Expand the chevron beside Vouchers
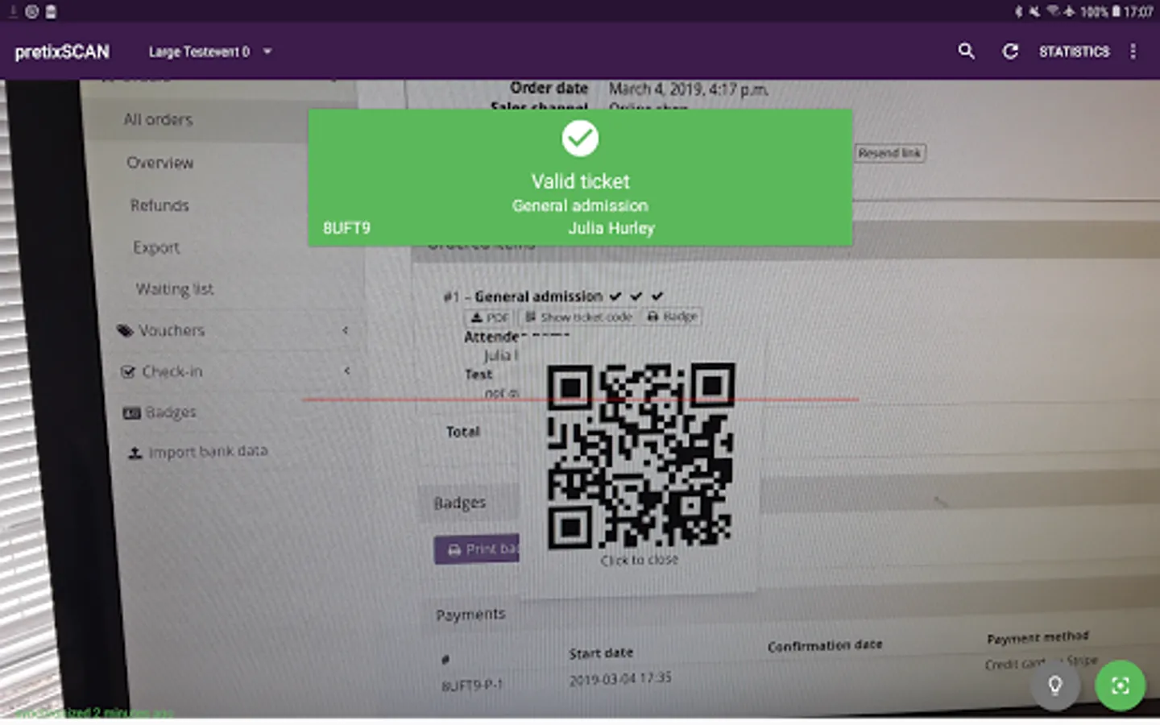Viewport: 1160px width, 725px height. 346,330
